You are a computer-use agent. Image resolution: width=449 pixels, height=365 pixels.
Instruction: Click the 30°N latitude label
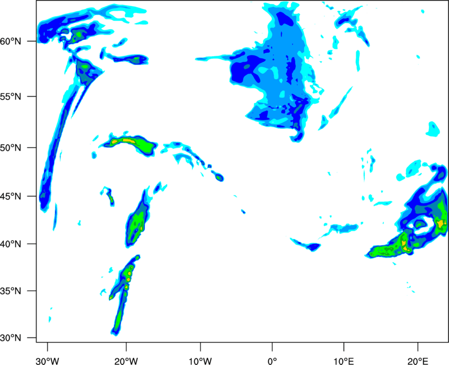[11, 338]
